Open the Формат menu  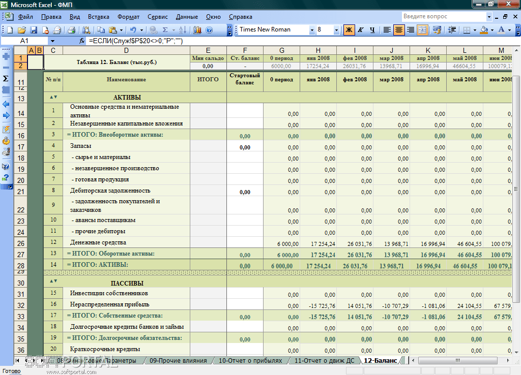point(128,17)
